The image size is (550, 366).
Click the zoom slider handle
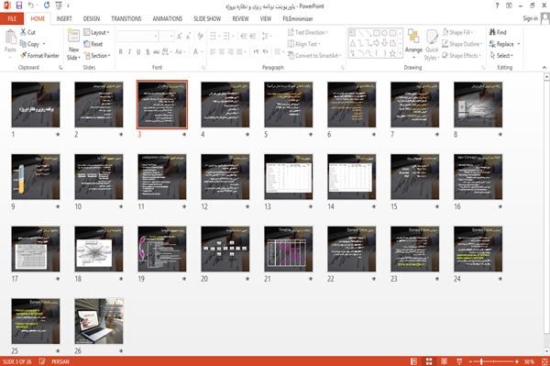point(481,361)
